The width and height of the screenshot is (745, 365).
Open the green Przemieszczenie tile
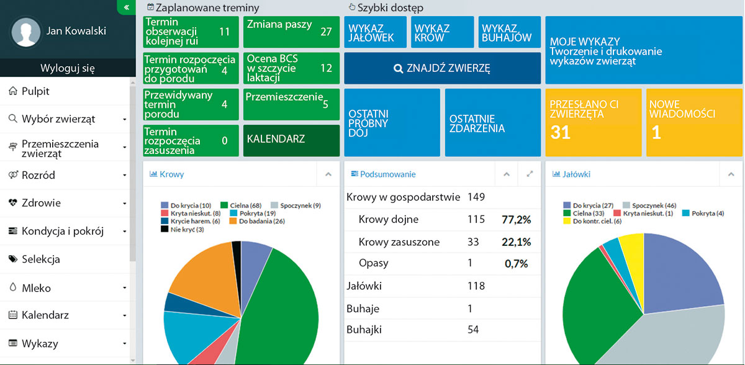coord(291,104)
